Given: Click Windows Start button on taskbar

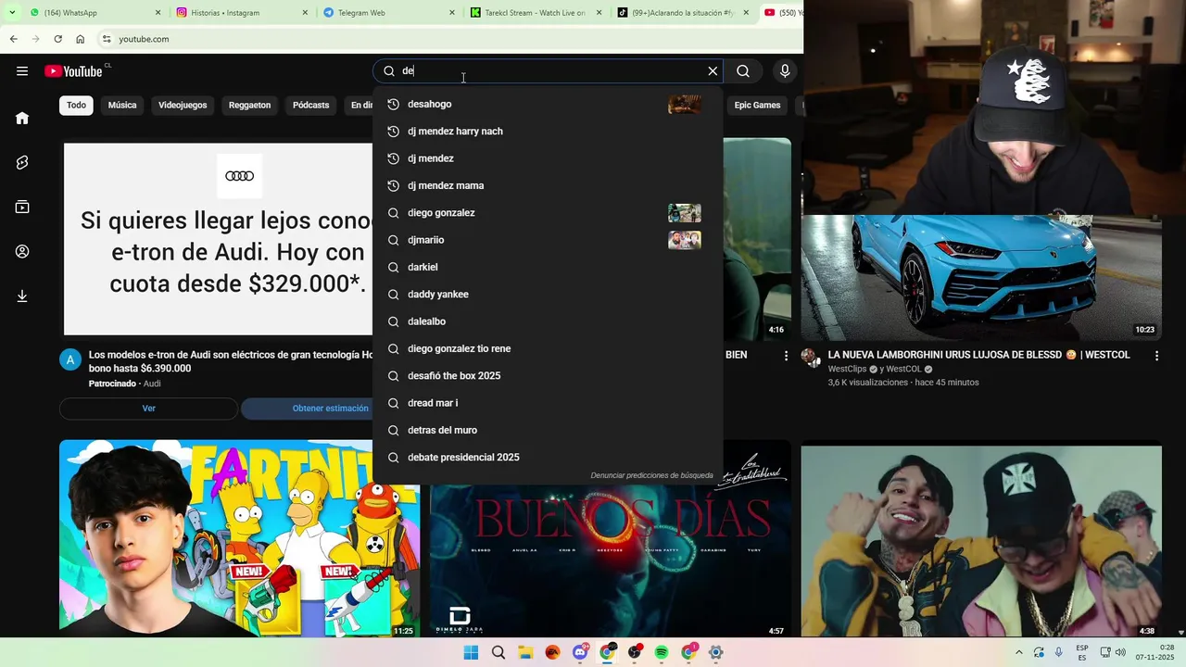Looking at the screenshot, I should 471,652.
